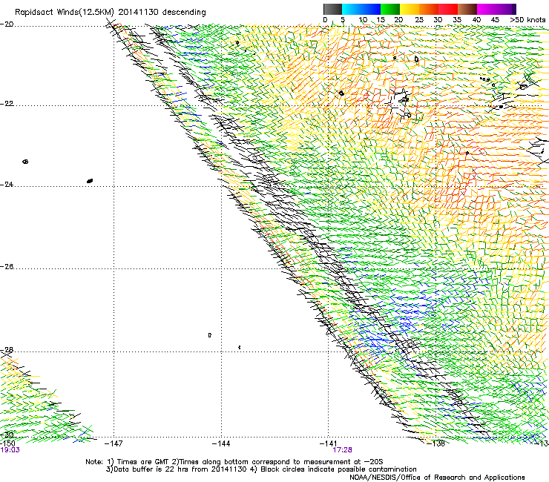Click the '-26' latitude axis label
Image resolution: width=549 pixels, height=482 pixels.
[x=7, y=267]
